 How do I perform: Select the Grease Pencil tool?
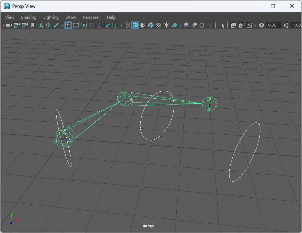[x=56, y=25]
